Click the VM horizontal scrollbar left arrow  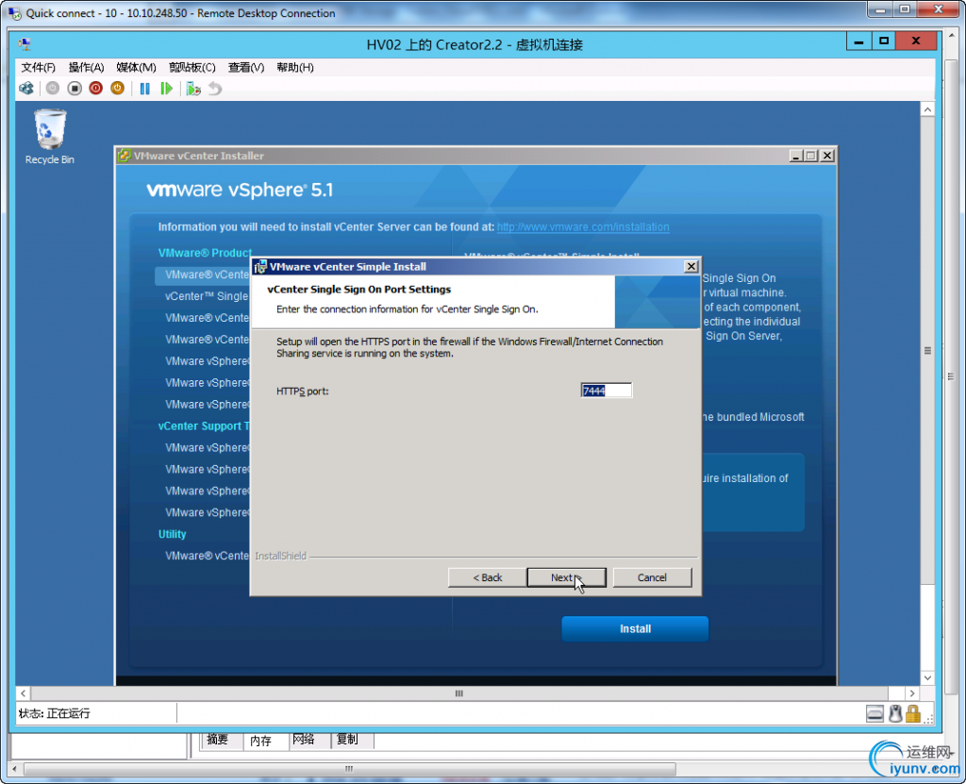point(23,693)
